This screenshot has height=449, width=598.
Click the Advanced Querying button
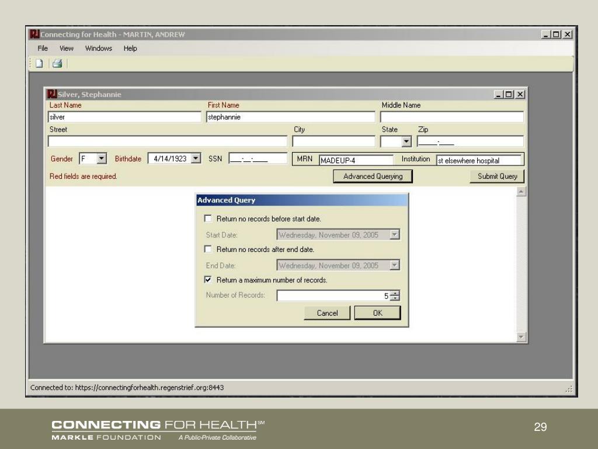373,177
